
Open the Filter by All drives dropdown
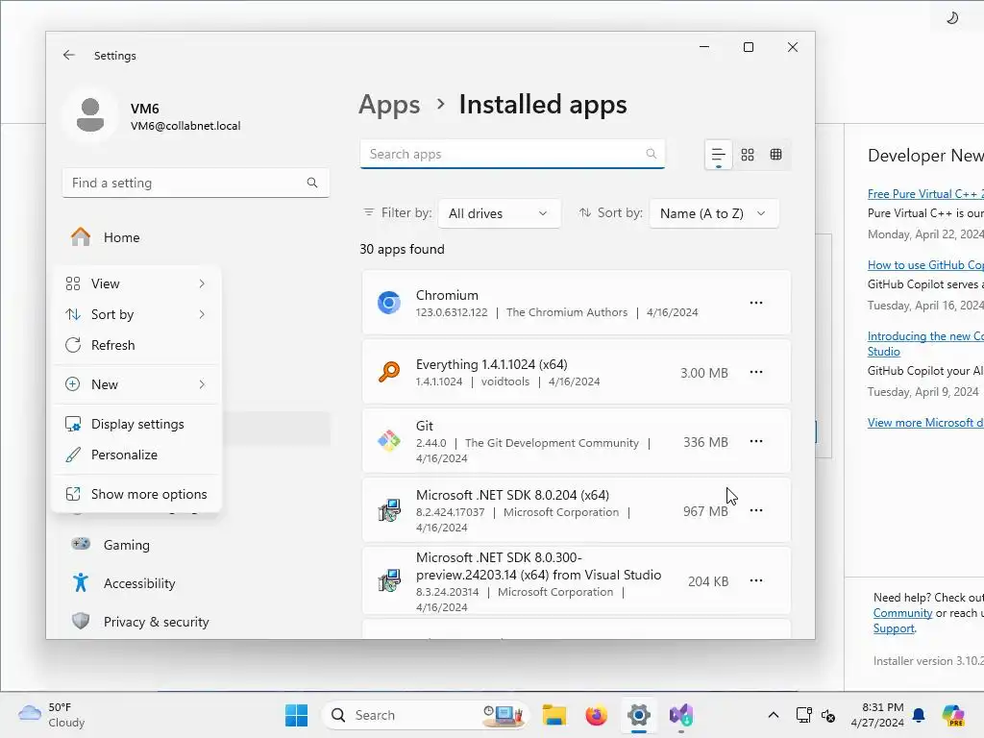499,213
